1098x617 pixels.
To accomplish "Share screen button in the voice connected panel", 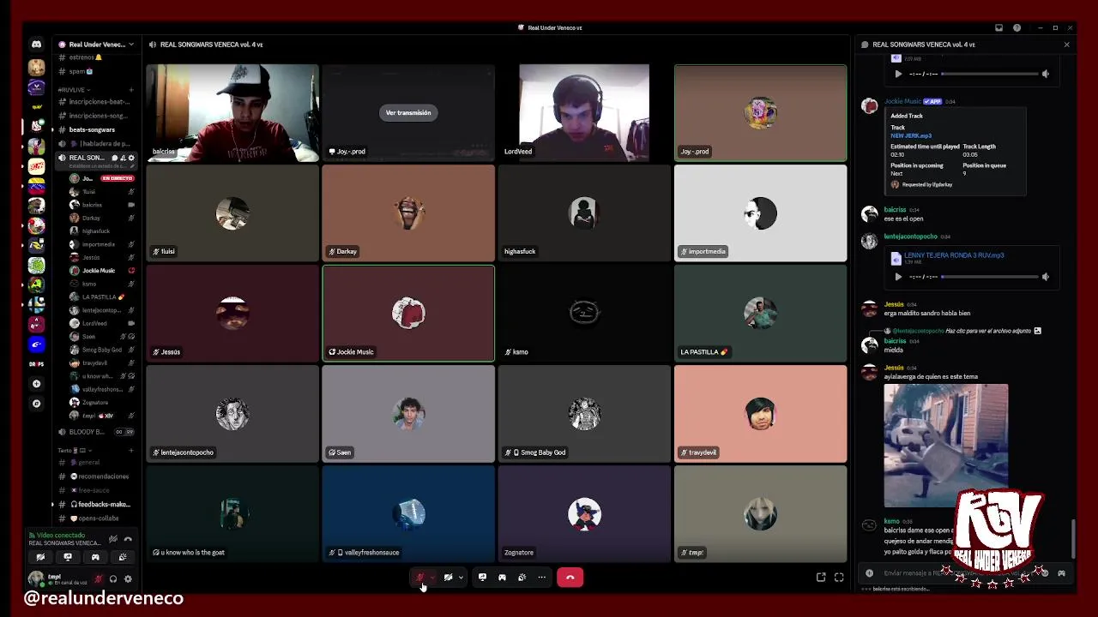I will click(68, 557).
